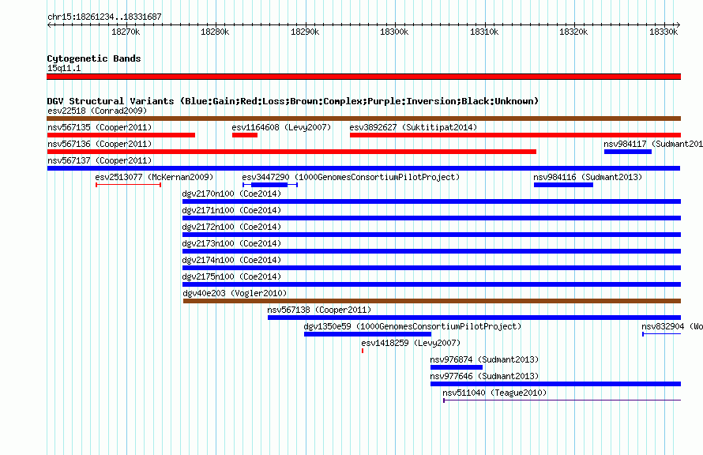
Task: Select the blue esv3447290 bar
Action: 269,185
